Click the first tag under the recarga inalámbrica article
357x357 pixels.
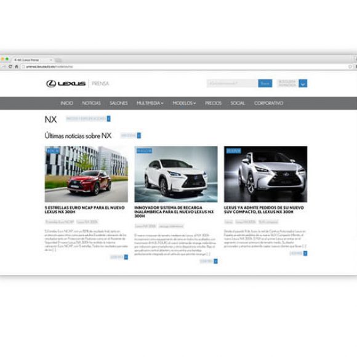pyautogui.click(x=145, y=226)
